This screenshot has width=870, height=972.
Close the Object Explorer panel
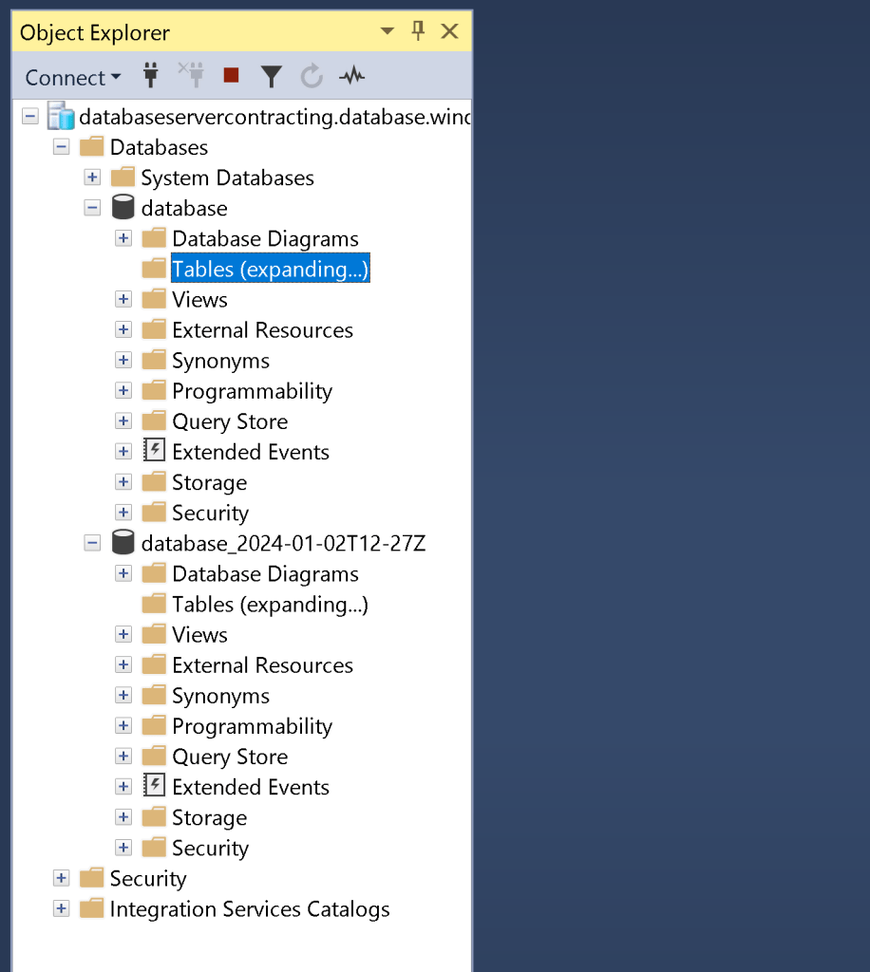pyautogui.click(x=449, y=31)
